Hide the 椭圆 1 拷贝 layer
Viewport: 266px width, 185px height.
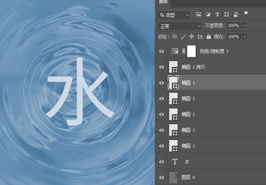point(161,67)
